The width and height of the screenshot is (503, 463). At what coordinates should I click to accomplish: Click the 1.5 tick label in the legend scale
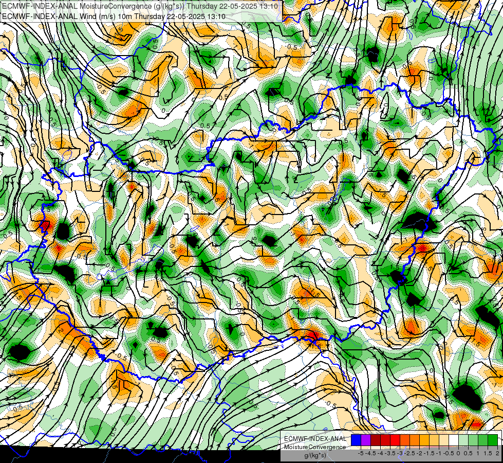pyautogui.click(x=488, y=453)
